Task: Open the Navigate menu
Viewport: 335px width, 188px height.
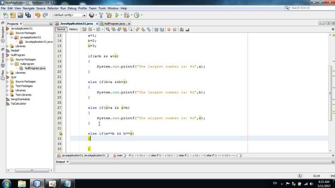Action: (29, 8)
